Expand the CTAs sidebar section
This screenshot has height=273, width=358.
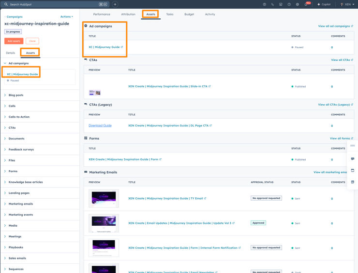(12, 128)
